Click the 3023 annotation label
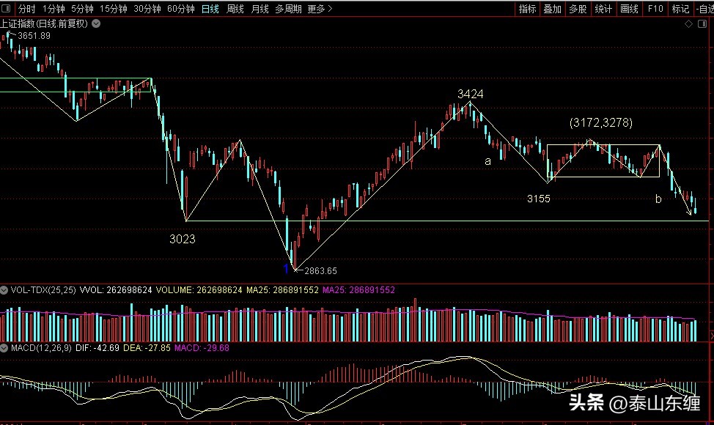This screenshot has height=425, width=714. [x=182, y=239]
